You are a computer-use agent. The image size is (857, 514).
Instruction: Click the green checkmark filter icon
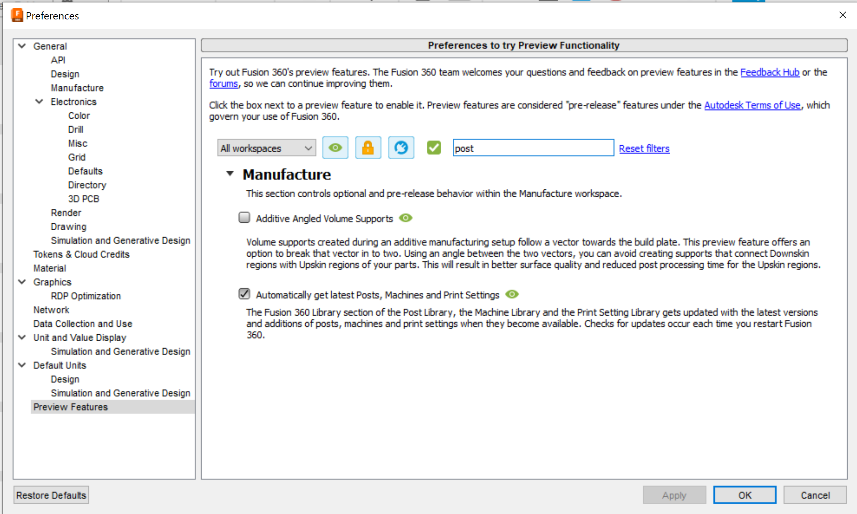[434, 148]
